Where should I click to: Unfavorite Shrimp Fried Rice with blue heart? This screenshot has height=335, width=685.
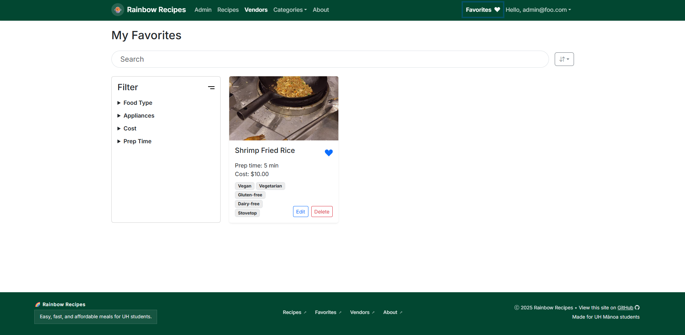tap(328, 153)
